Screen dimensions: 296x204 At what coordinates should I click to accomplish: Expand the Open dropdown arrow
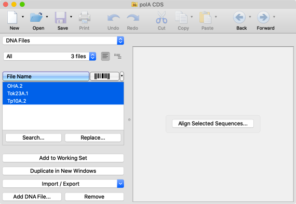tap(47, 17)
